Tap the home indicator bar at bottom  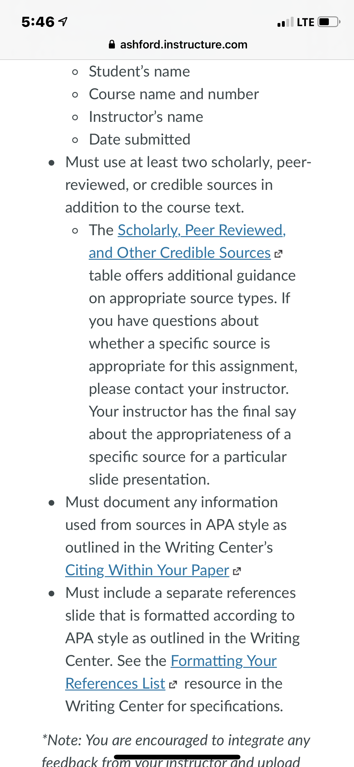tap(177, 757)
